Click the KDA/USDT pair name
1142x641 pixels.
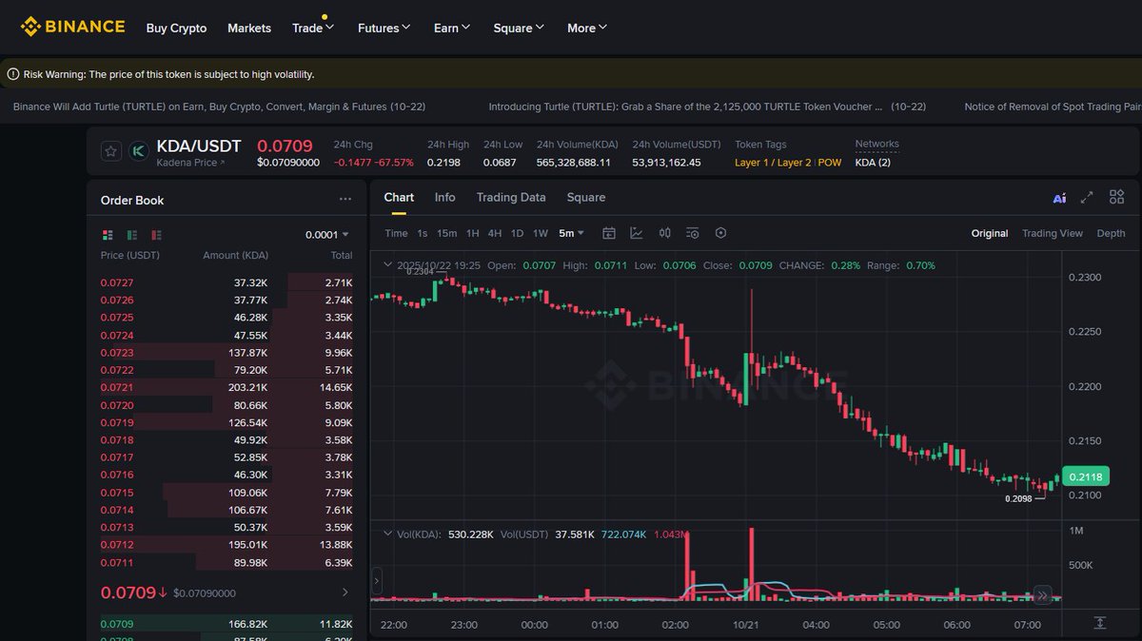pos(199,146)
